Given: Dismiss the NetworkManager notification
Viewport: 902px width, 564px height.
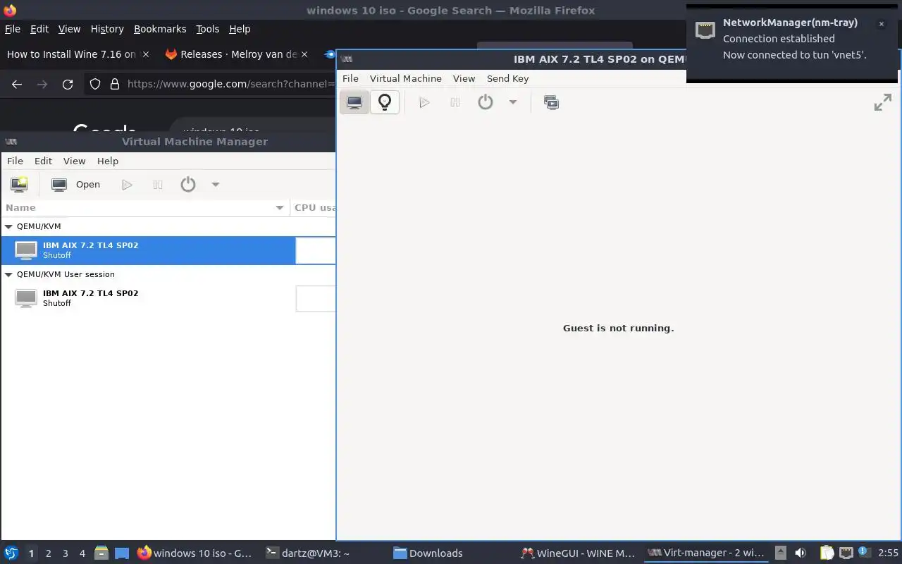Looking at the screenshot, I should click(881, 24).
